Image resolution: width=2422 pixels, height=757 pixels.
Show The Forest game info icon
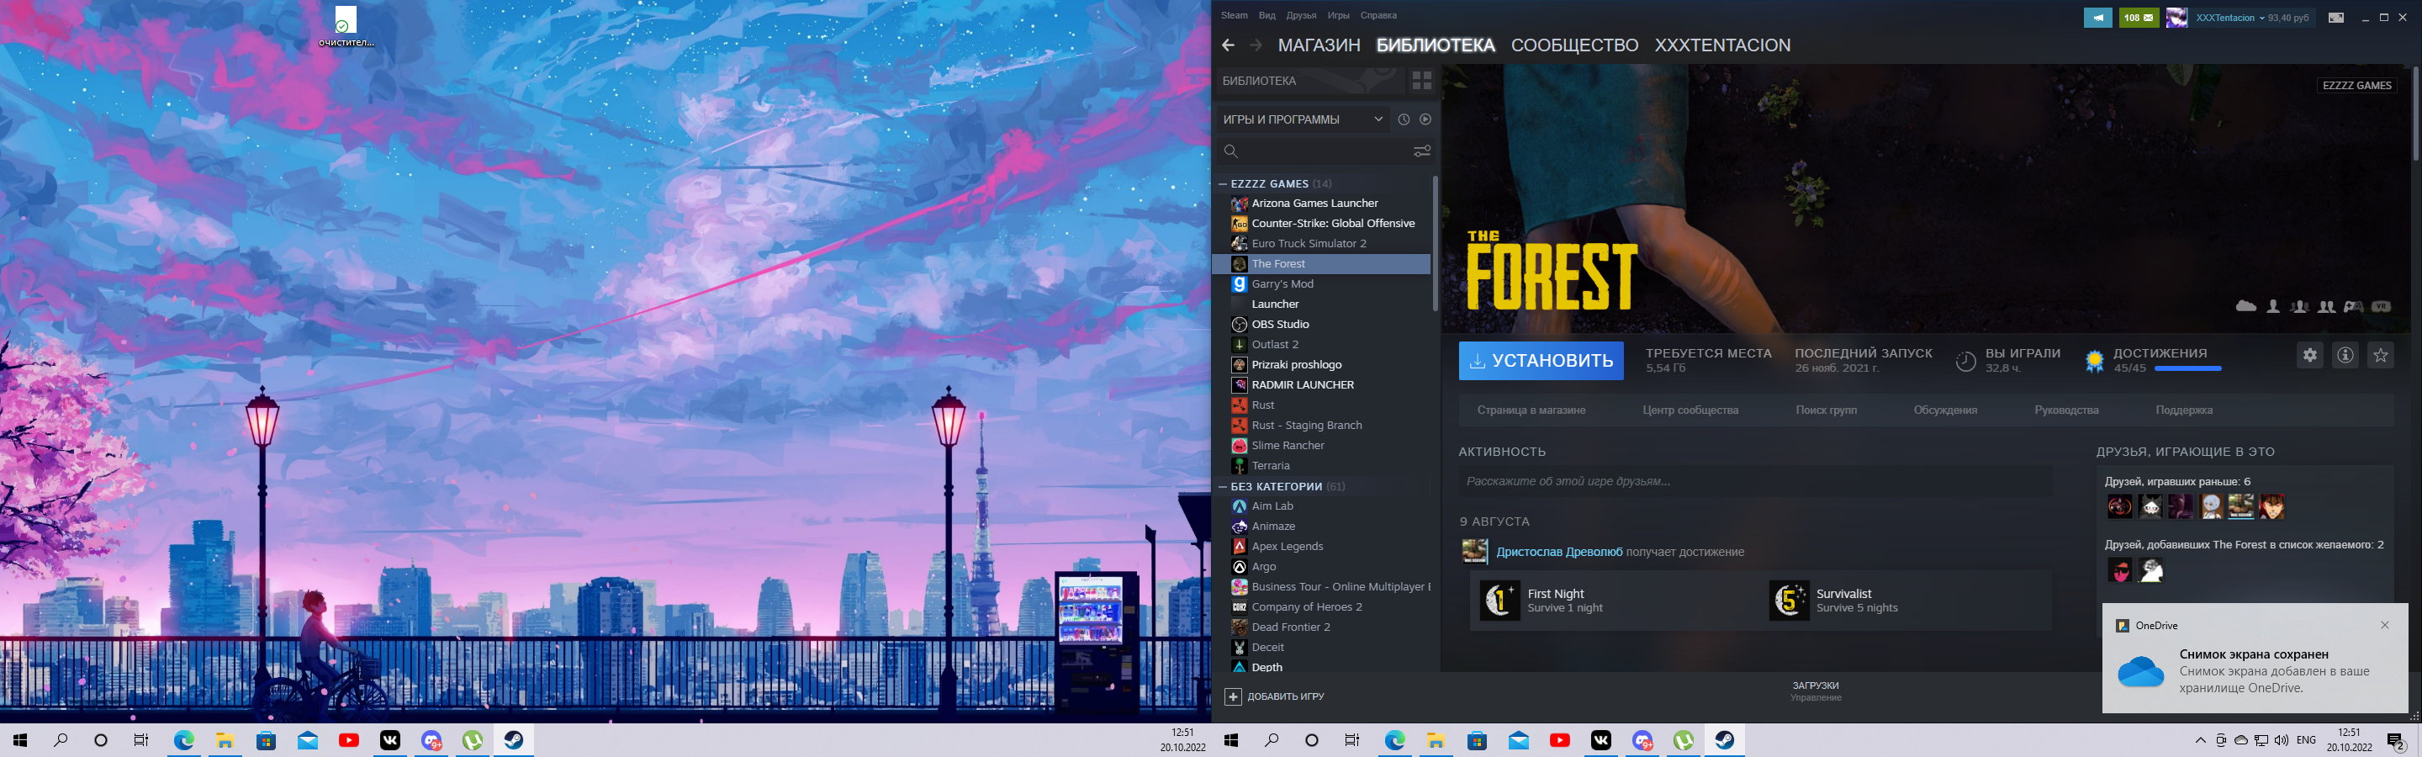[2345, 356]
